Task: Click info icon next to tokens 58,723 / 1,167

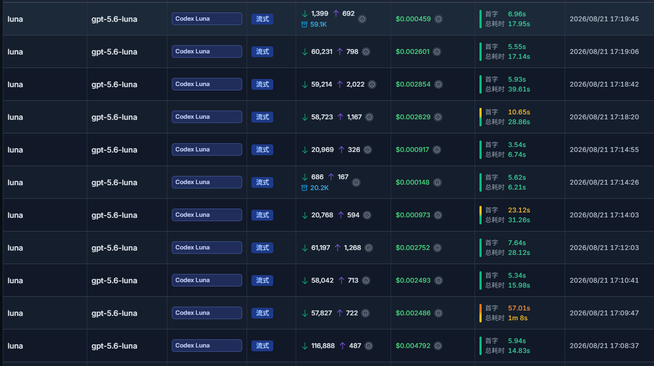Action: tap(369, 117)
